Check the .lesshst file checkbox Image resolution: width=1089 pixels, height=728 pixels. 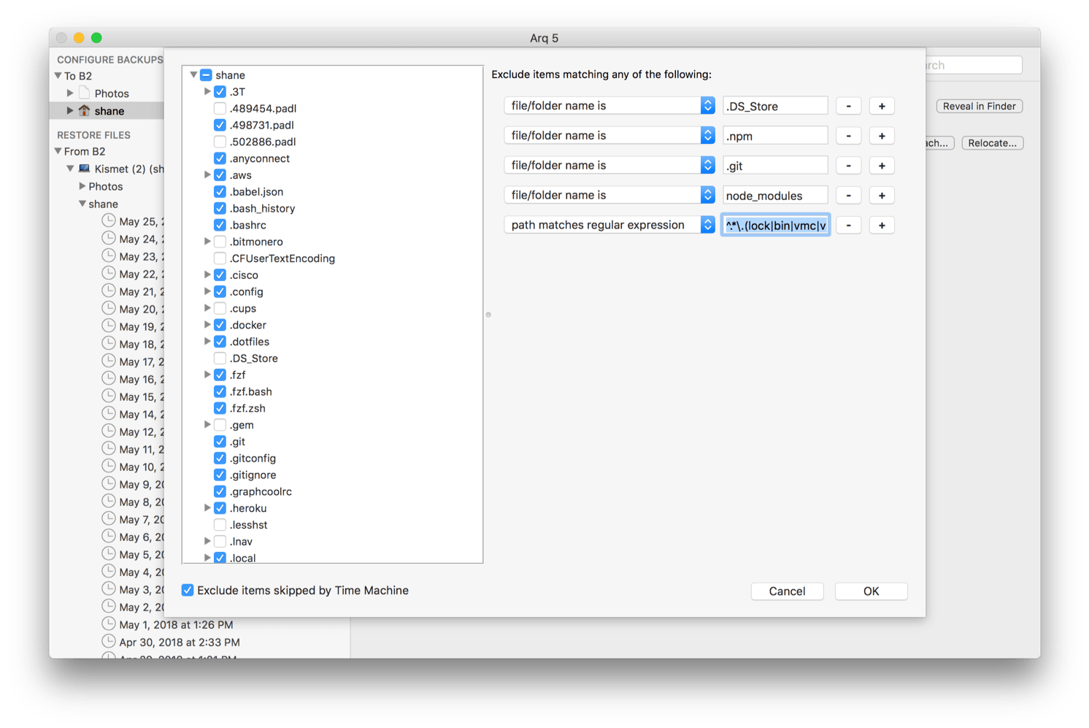click(220, 524)
